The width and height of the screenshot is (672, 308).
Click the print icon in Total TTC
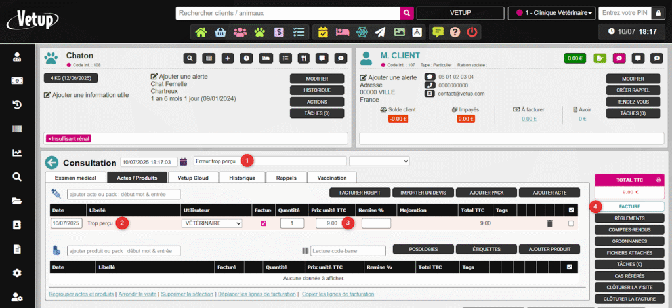[658, 179]
